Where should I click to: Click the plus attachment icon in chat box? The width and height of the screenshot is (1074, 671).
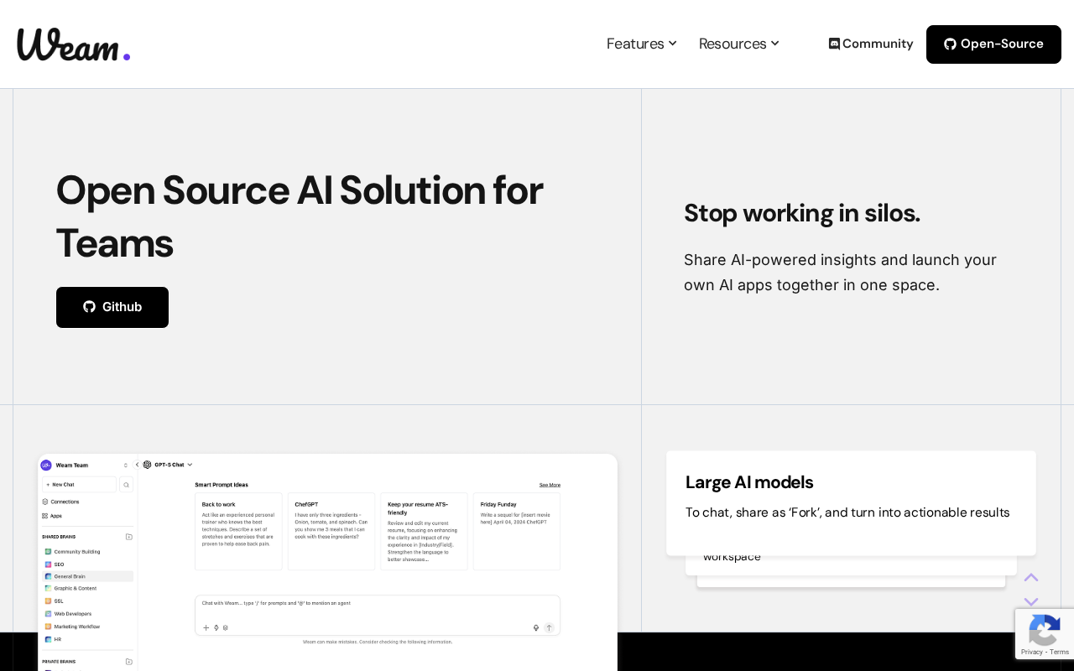(206, 627)
